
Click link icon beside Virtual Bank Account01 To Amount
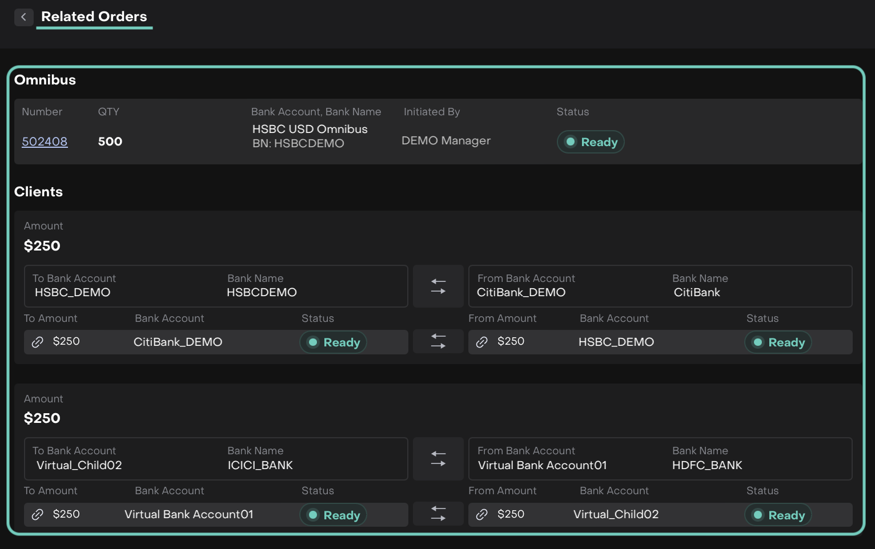38,515
